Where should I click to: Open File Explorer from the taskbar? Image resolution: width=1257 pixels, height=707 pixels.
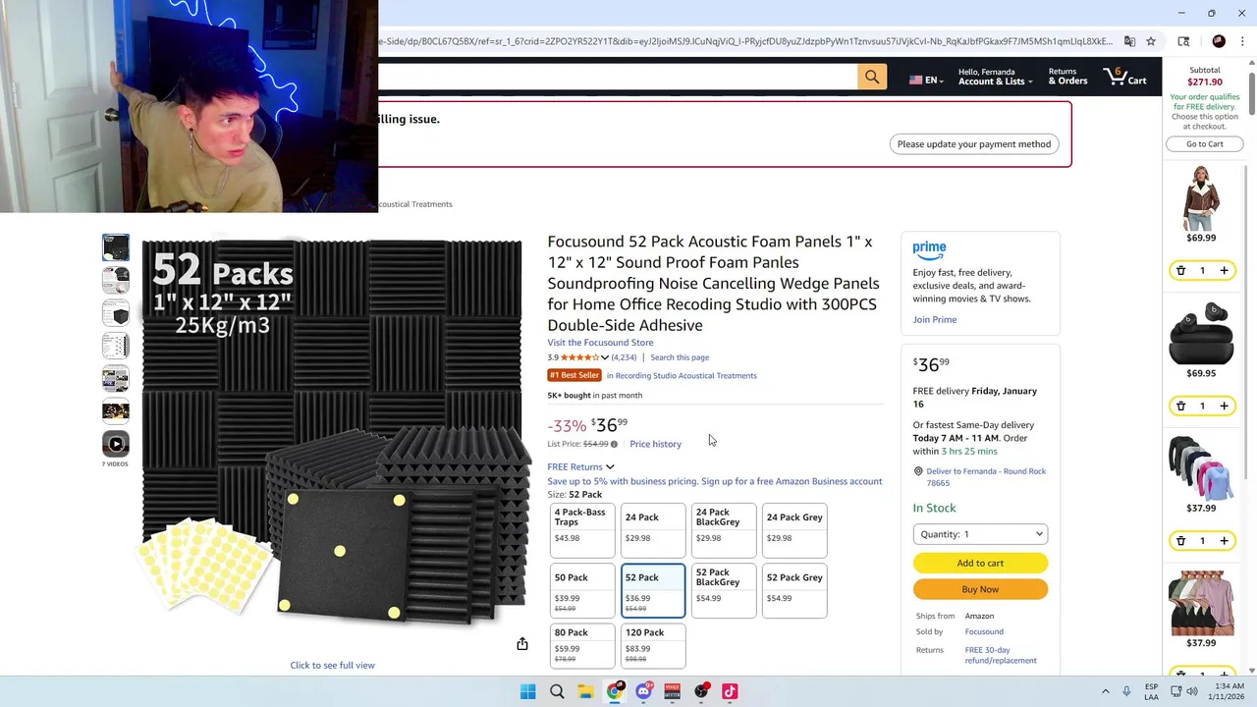tap(585, 691)
